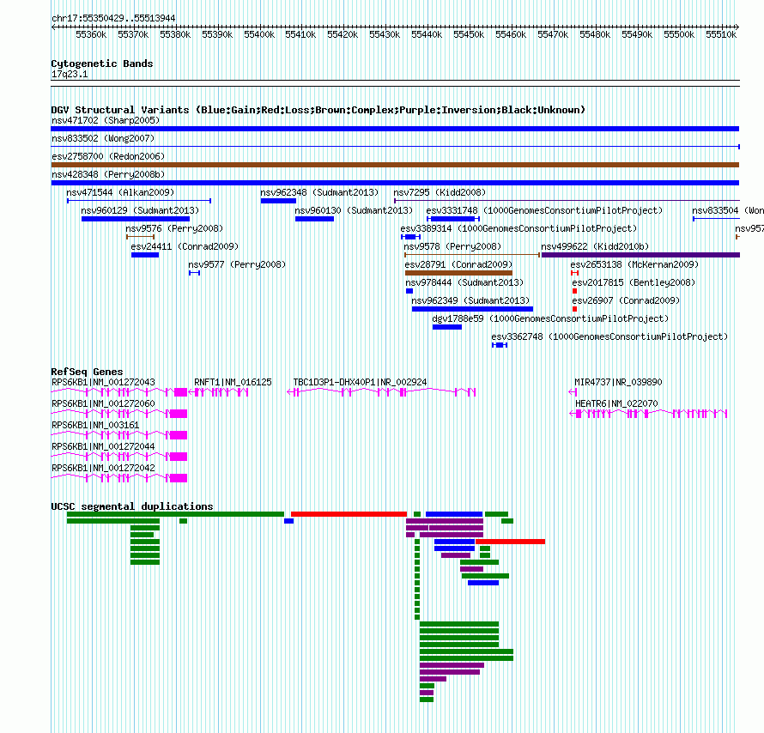This screenshot has height=733, width=764.
Task: Click the chr17:55350429..55513944 coordinates label
Action: tap(113, 18)
